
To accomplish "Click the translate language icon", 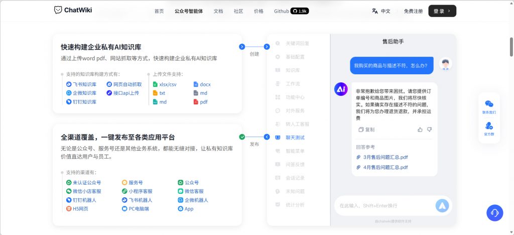I will point(375,11).
